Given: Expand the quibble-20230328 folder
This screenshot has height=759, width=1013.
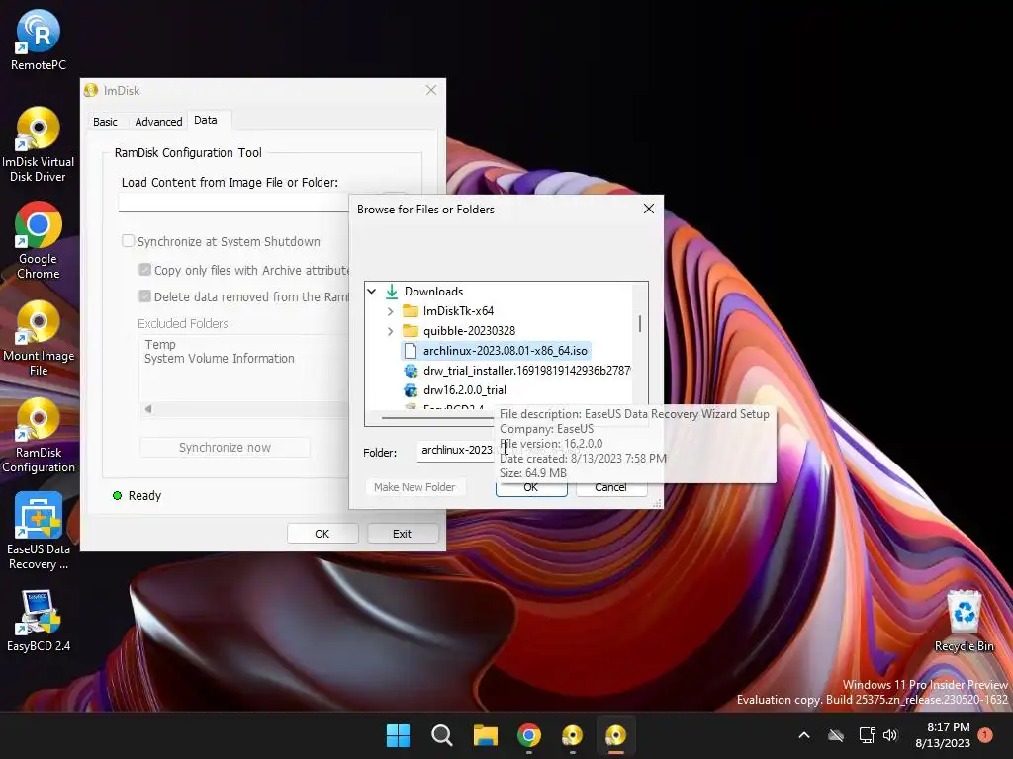Looking at the screenshot, I should (390, 331).
